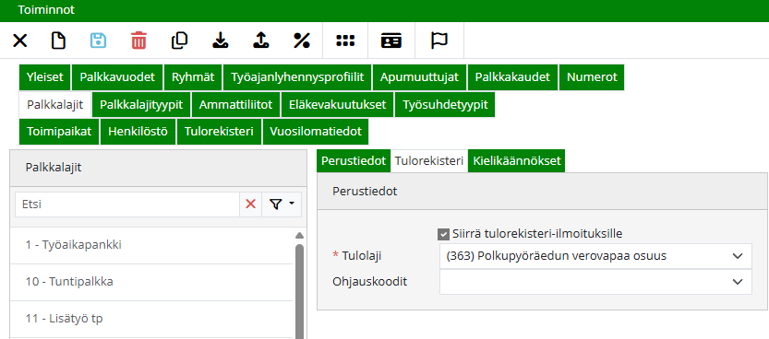The height and width of the screenshot is (339, 769).
Task: Open the Henkilöstö tab
Action: pos(138,132)
